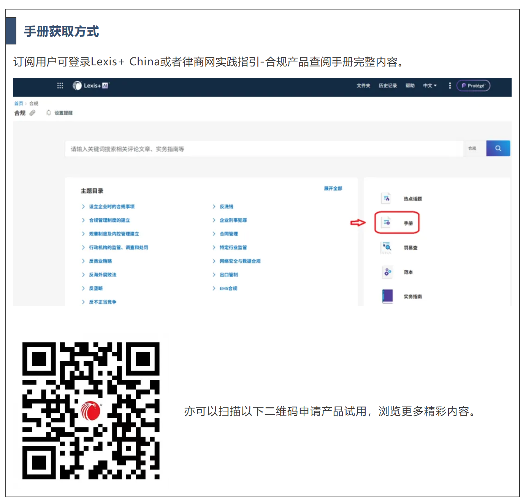This screenshot has width=523, height=503.
Task: Open the 历史记录 menu
Action: coord(388,85)
